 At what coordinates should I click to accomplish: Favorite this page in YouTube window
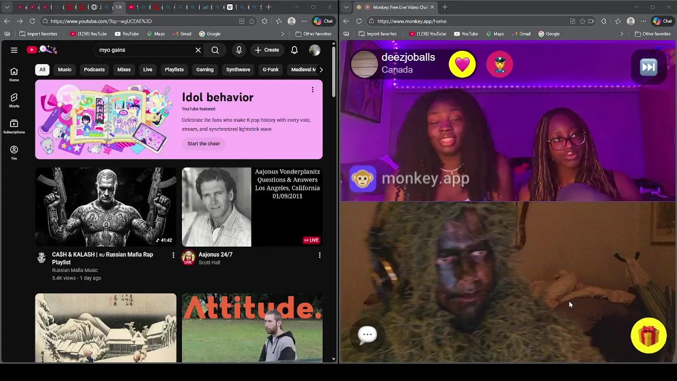[x=252, y=21]
